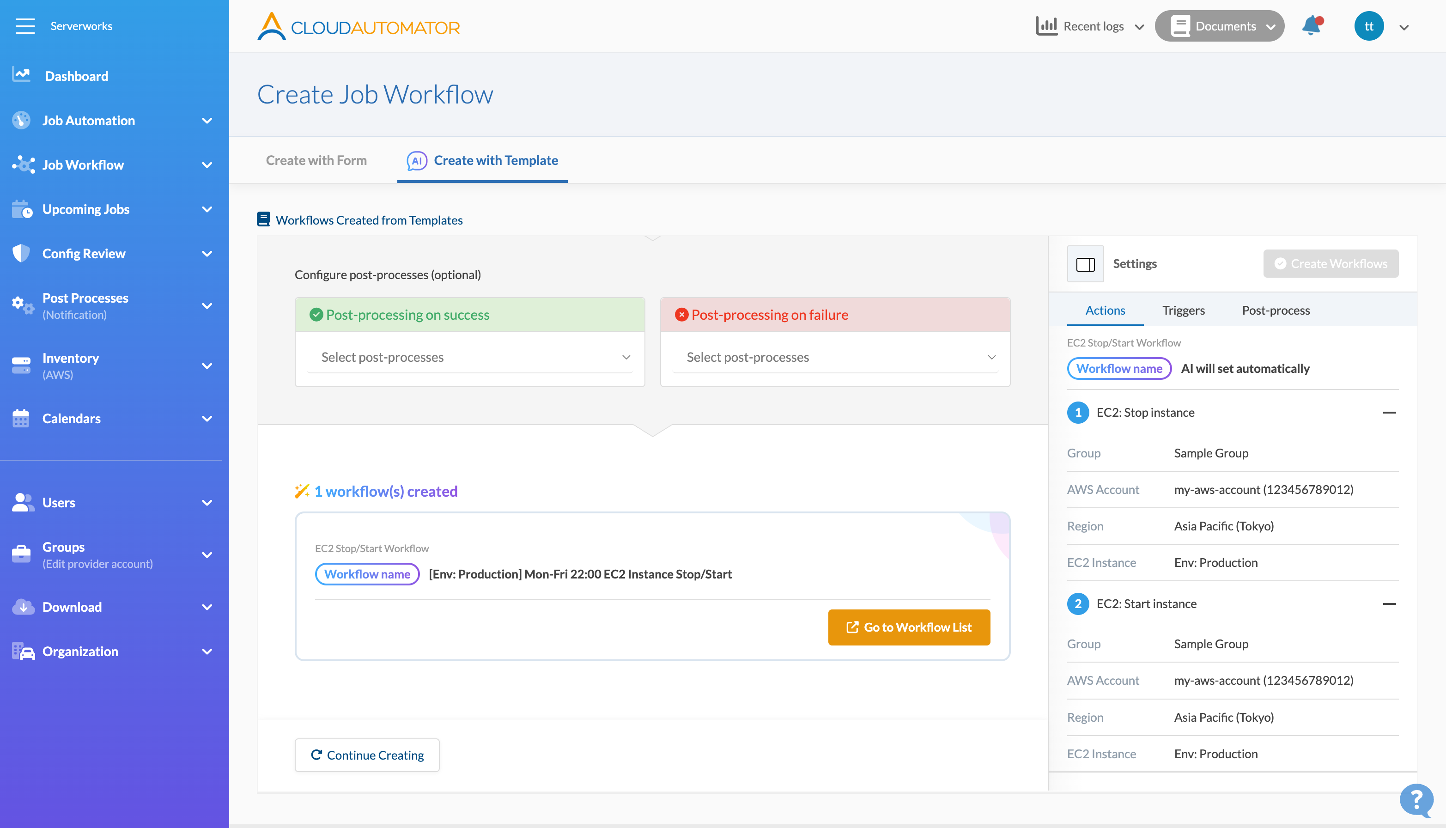This screenshot has height=828, width=1446.
Task: Open the user account dropdown arrow
Action: [1404, 27]
